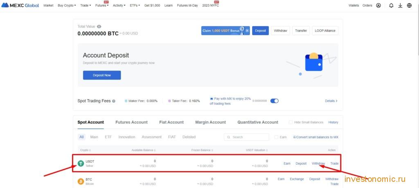This screenshot has width=419, height=188.
Task: Switch to the Spot Account tab
Action: tap(90, 122)
